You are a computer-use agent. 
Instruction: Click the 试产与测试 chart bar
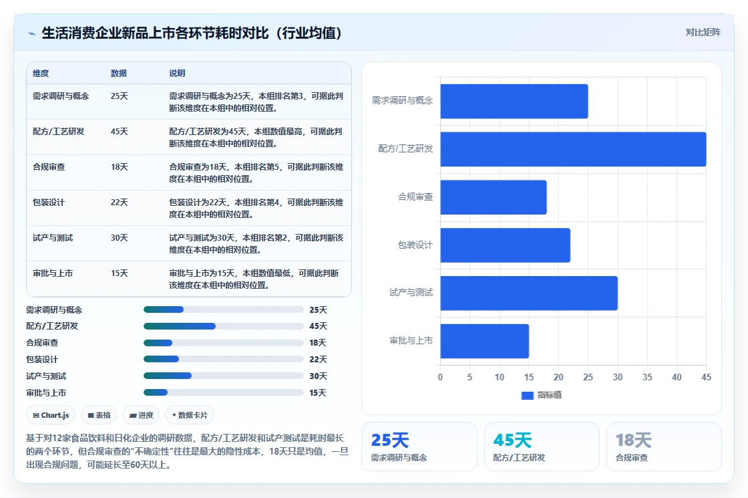coord(528,293)
